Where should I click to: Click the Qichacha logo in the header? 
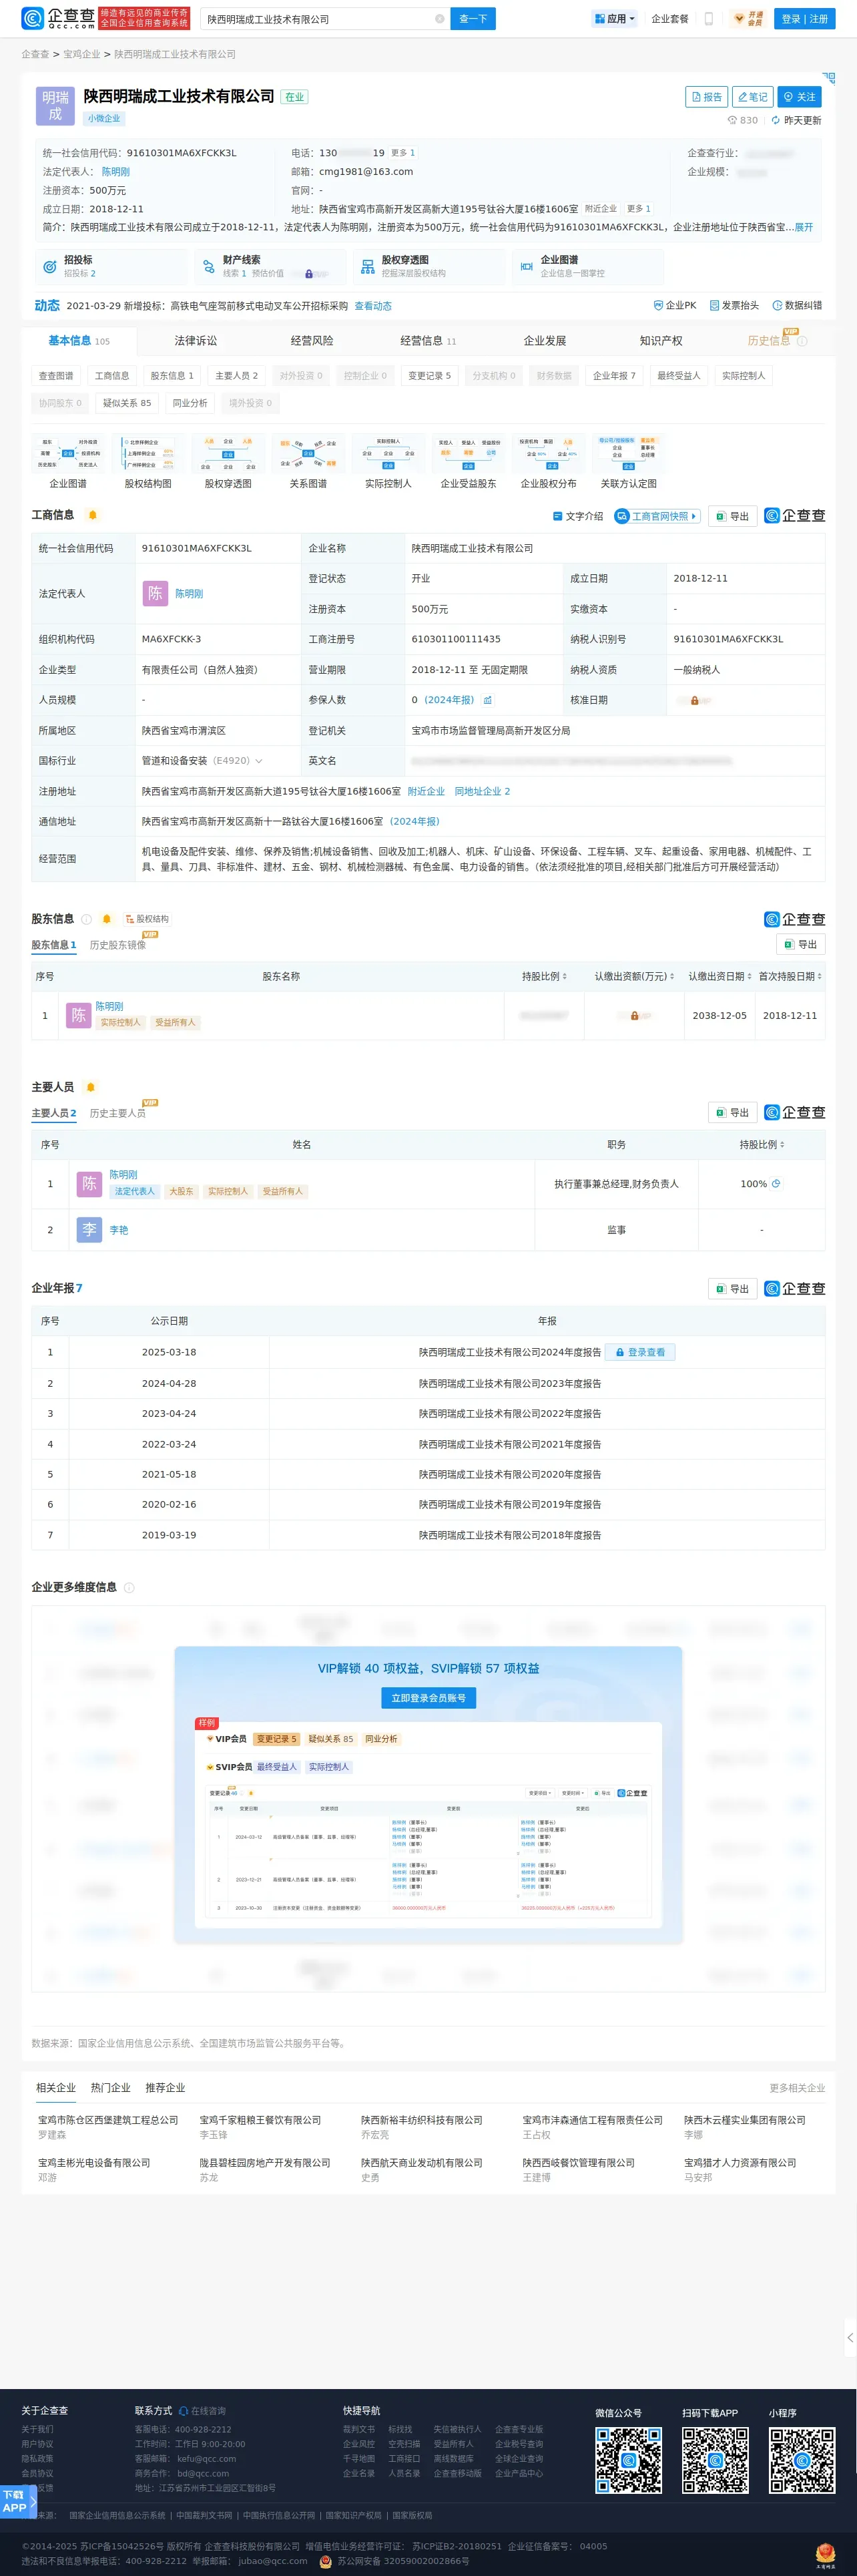[58, 18]
